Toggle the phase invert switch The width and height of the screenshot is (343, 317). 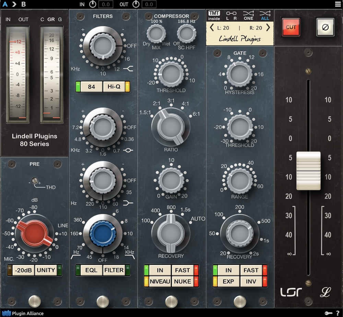tap(324, 27)
